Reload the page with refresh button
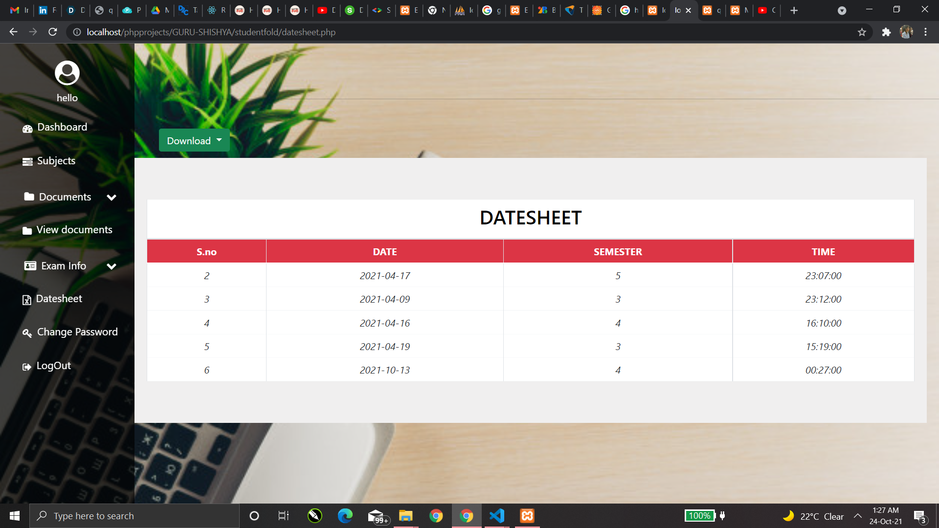 tap(53, 32)
